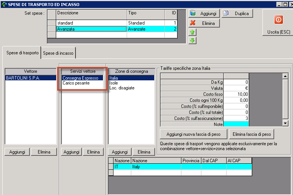Click Provincia cell in Italy row
This screenshot has height=195, width=293.
191,167
